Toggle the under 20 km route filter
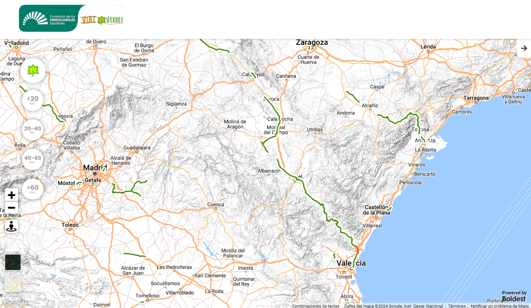Viewport: 531px width, 308px height. tap(33, 100)
